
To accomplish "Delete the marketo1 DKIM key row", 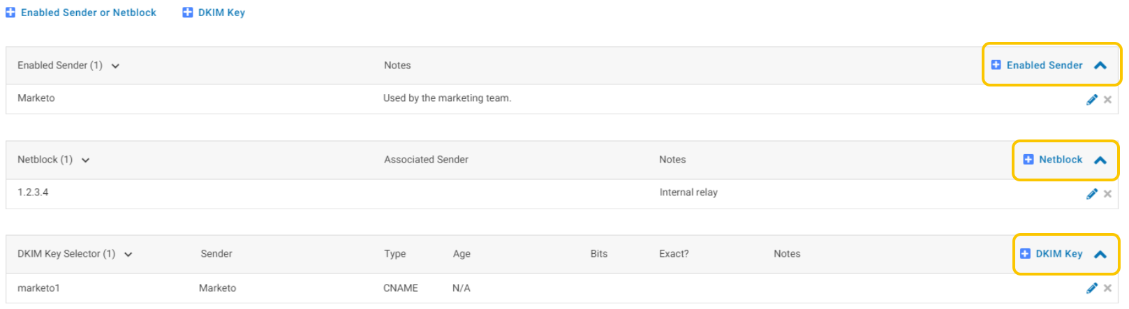I will point(1107,288).
